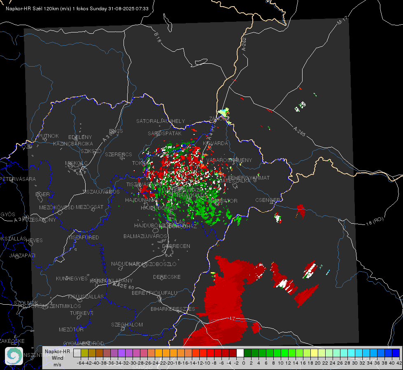403x370 pixels.
Task: Pick the light gray first legend swatch
Action: (x=77, y=353)
